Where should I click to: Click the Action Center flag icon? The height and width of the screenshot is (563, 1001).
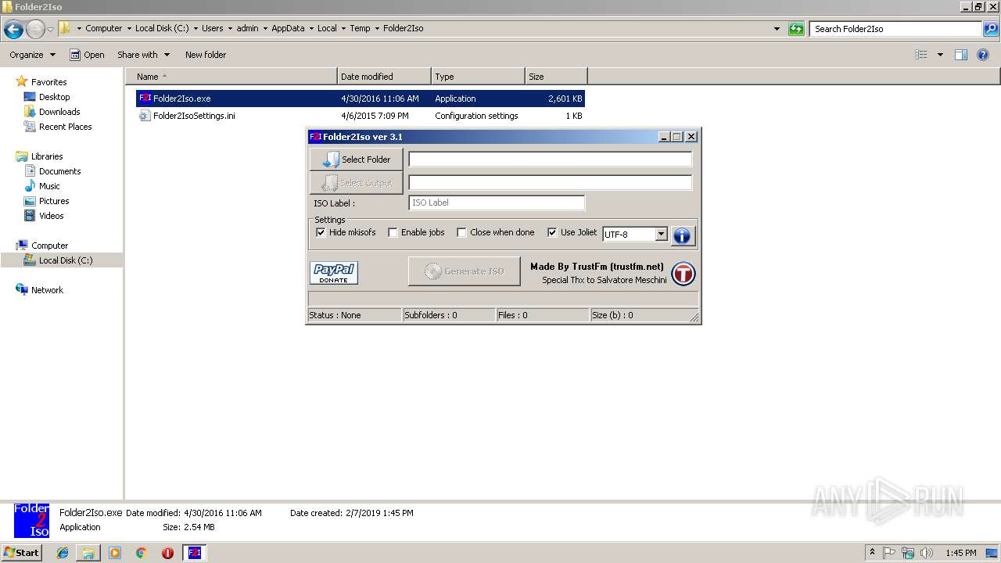click(889, 553)
